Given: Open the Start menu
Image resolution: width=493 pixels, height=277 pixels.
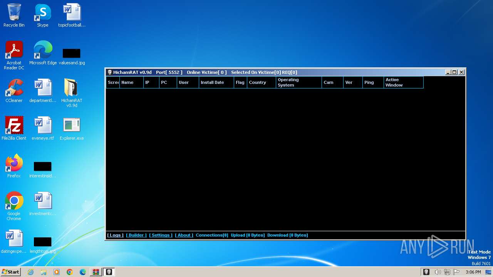Looking at the screenshot, I should (10, 272).
